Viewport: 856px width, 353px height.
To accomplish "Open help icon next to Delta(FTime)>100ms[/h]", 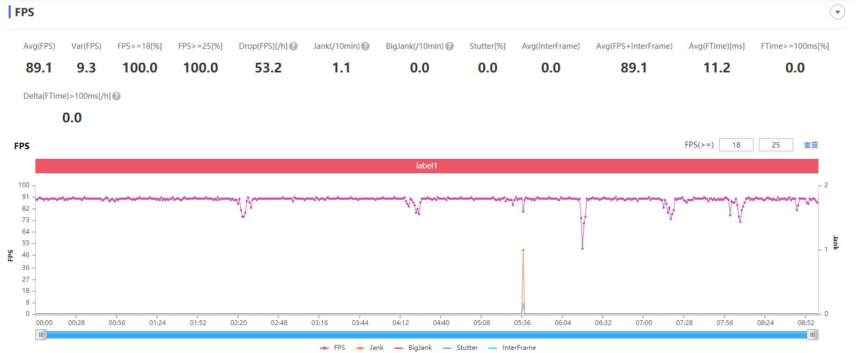I will click(116, 96).
